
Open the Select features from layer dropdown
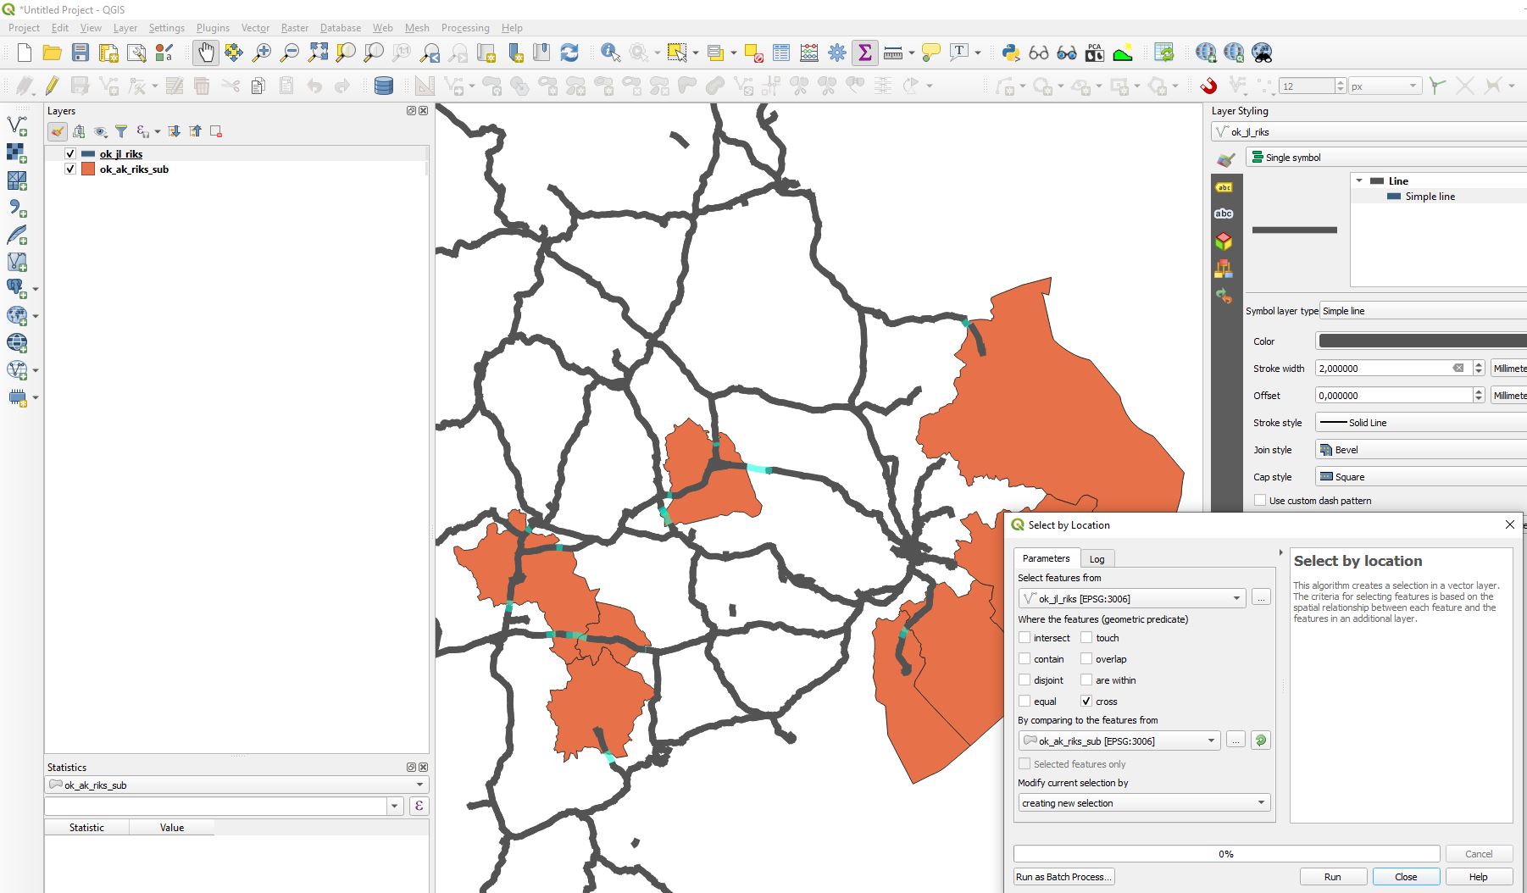(1132, 598)
